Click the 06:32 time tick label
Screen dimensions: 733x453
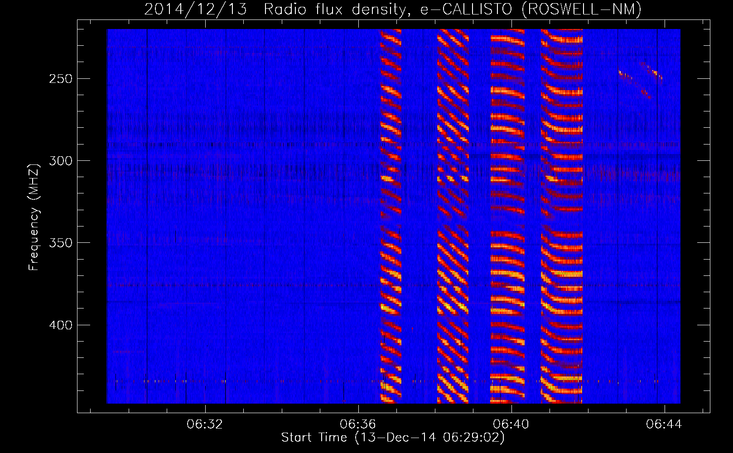coord(205,424)
